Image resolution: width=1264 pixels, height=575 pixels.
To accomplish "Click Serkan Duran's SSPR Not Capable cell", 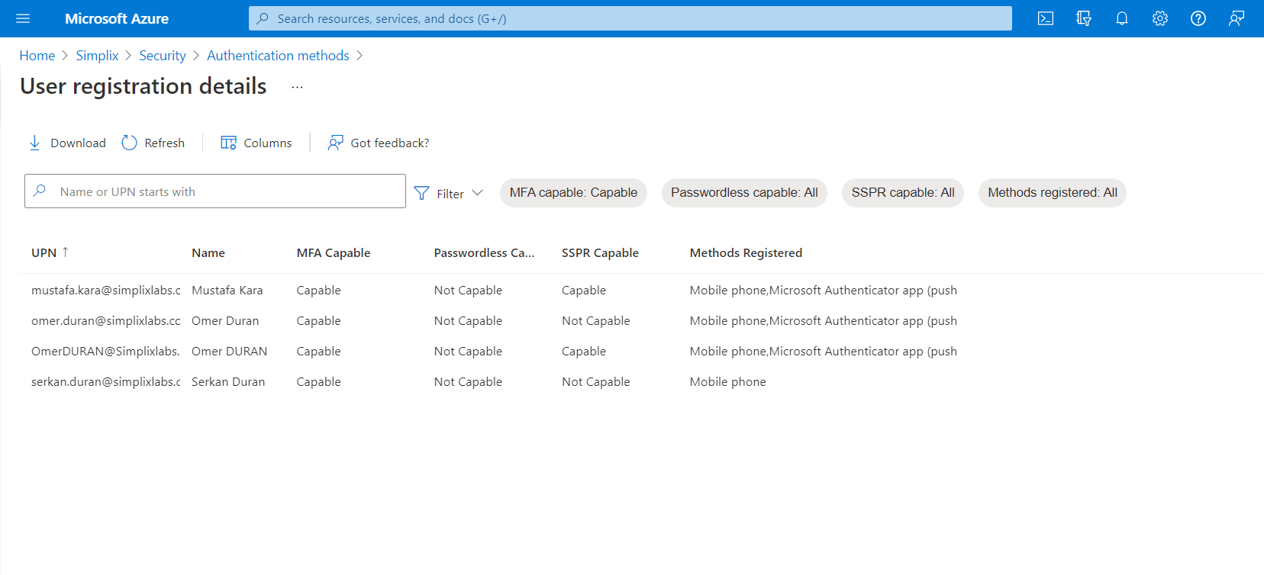I will point(596,382).
